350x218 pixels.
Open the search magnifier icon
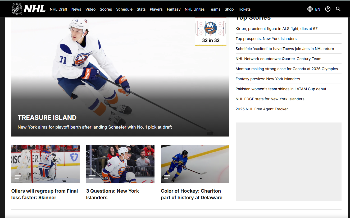click(338, 9)
